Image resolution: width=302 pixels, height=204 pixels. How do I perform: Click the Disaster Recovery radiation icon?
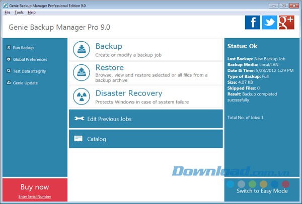click(82, 96)
